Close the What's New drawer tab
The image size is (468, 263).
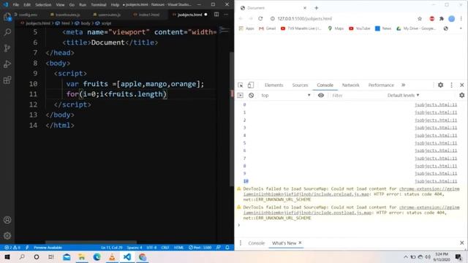pyautogui.click(x=300, y=243)
